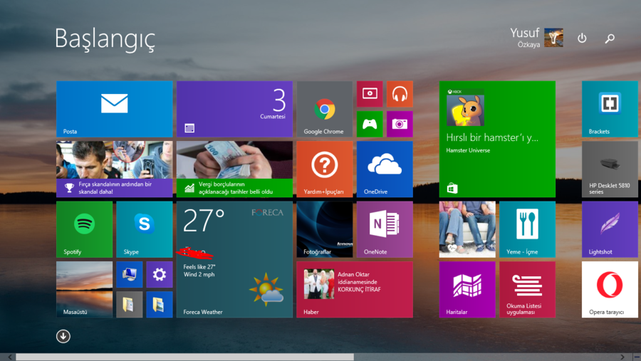Launch the Opera tarayıcı tile

[610, 289]
